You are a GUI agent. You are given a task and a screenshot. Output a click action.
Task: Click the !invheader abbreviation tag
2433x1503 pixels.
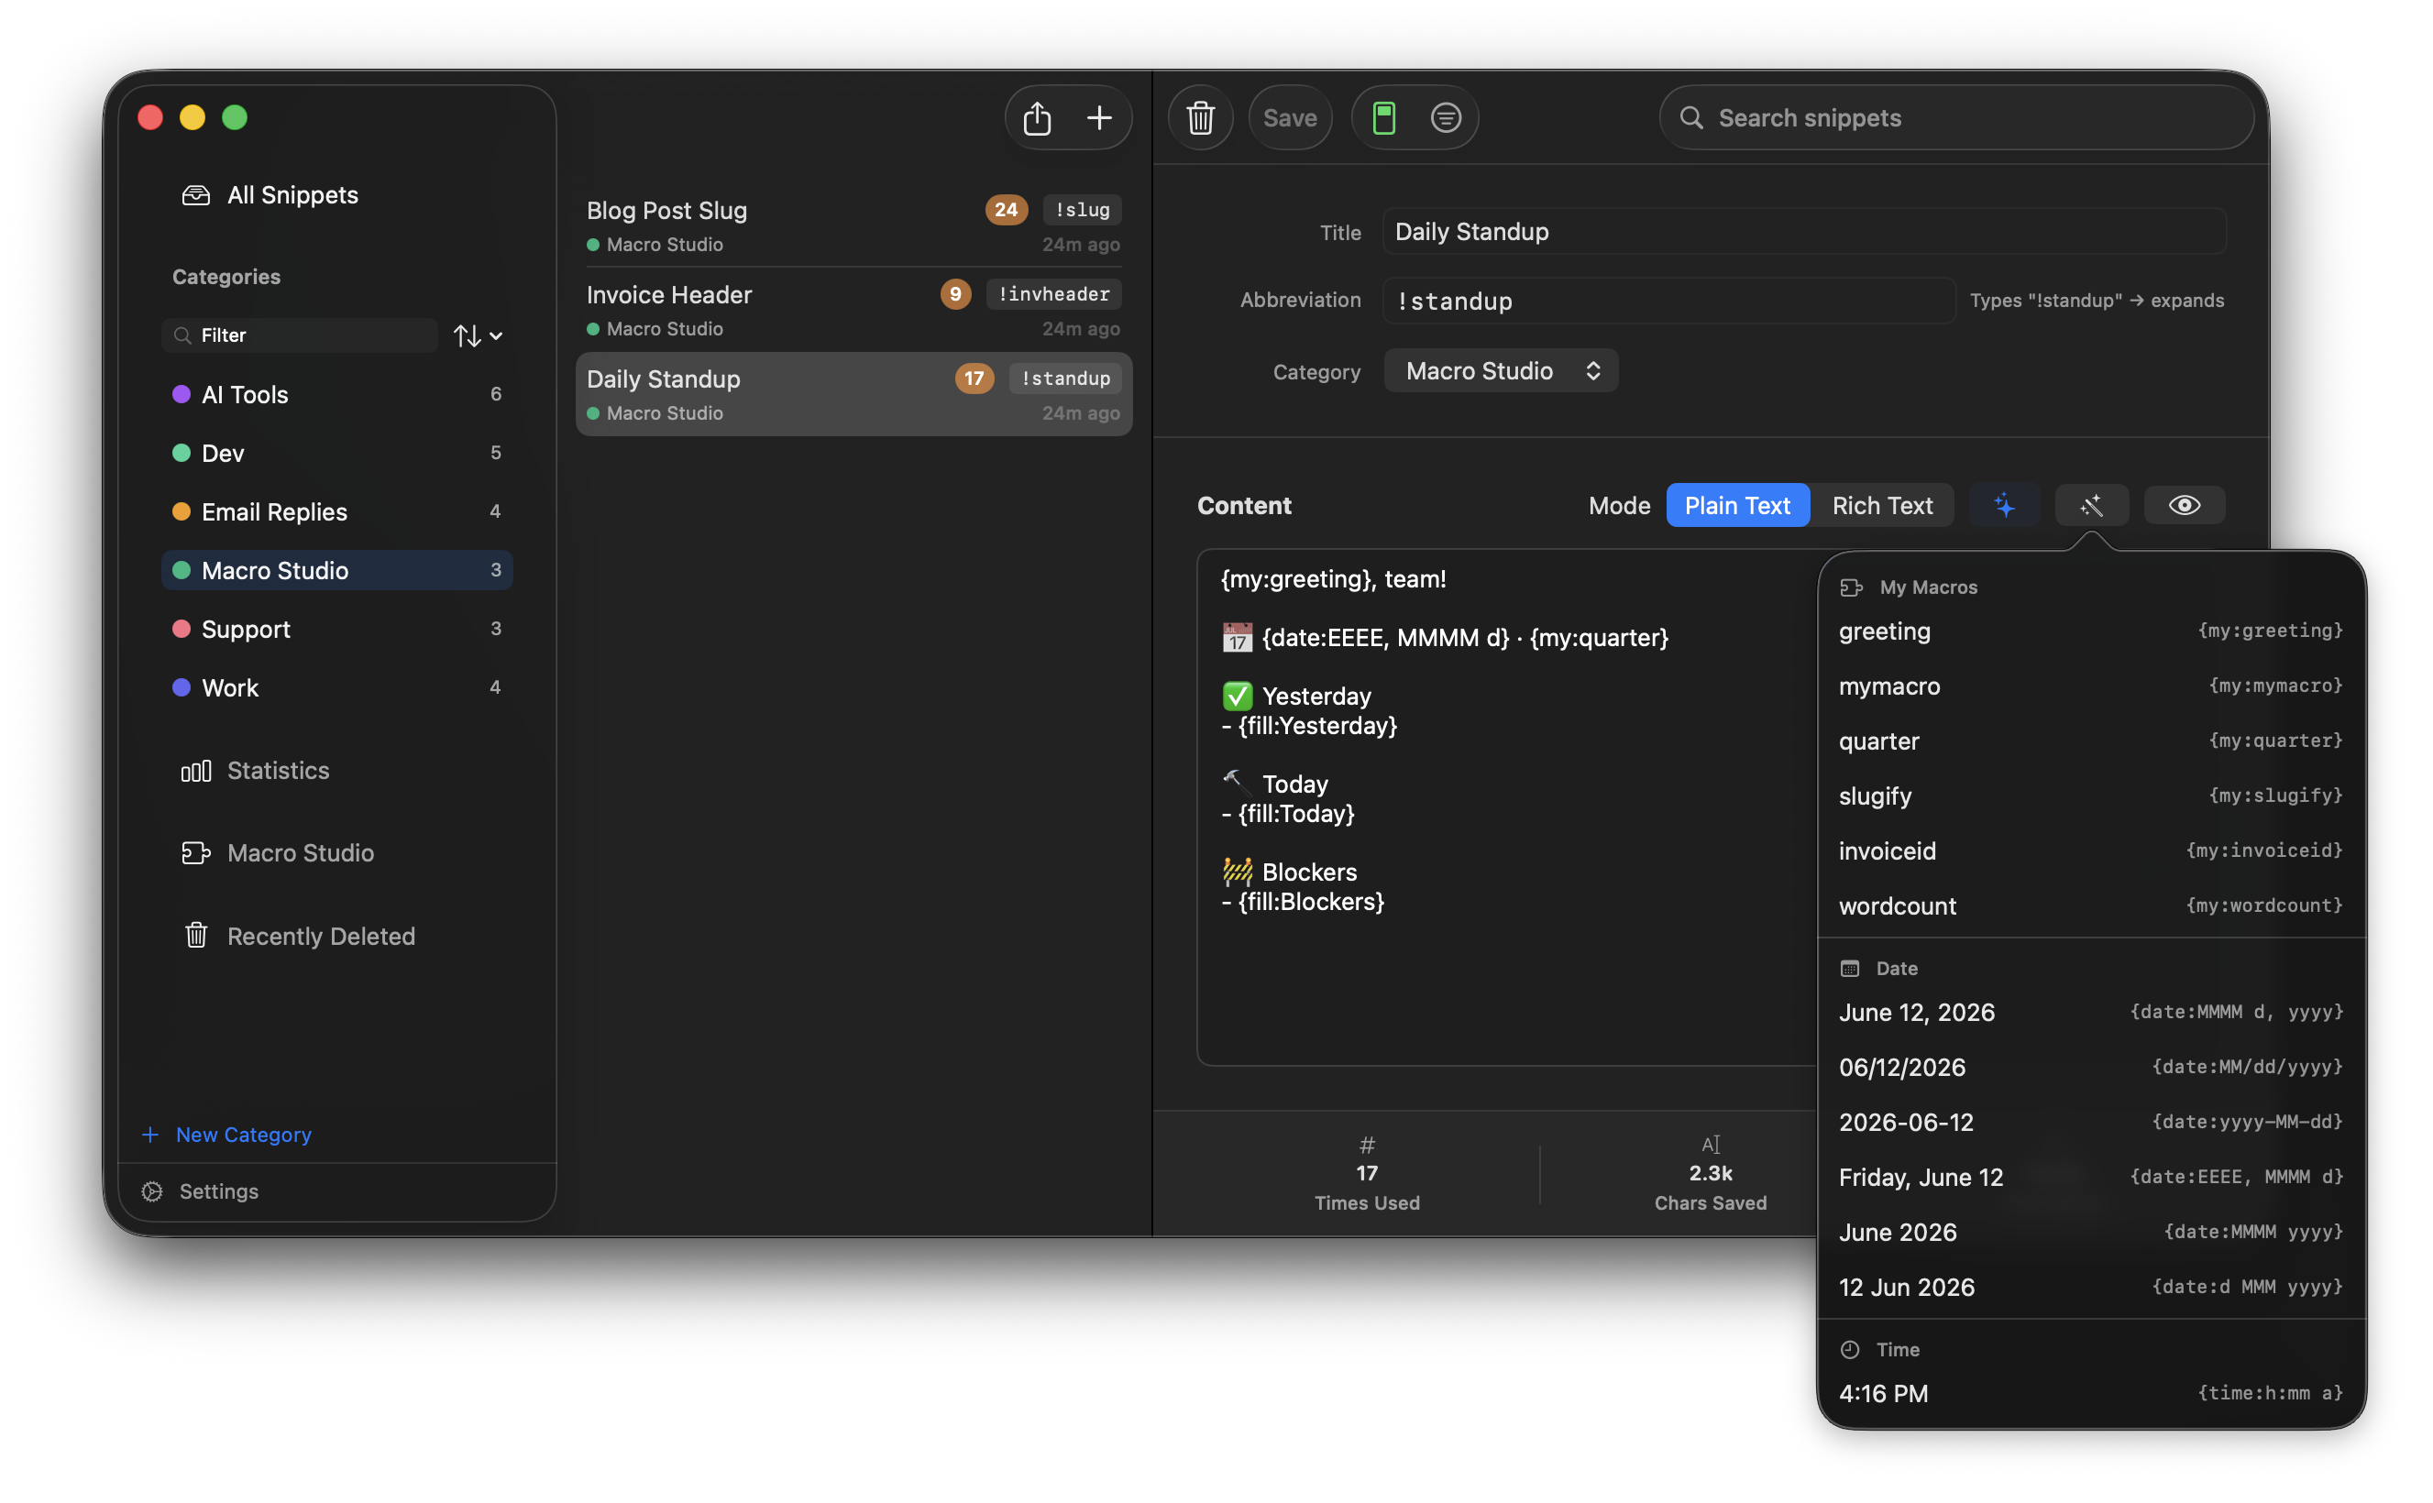click(x=1054, y=294)
